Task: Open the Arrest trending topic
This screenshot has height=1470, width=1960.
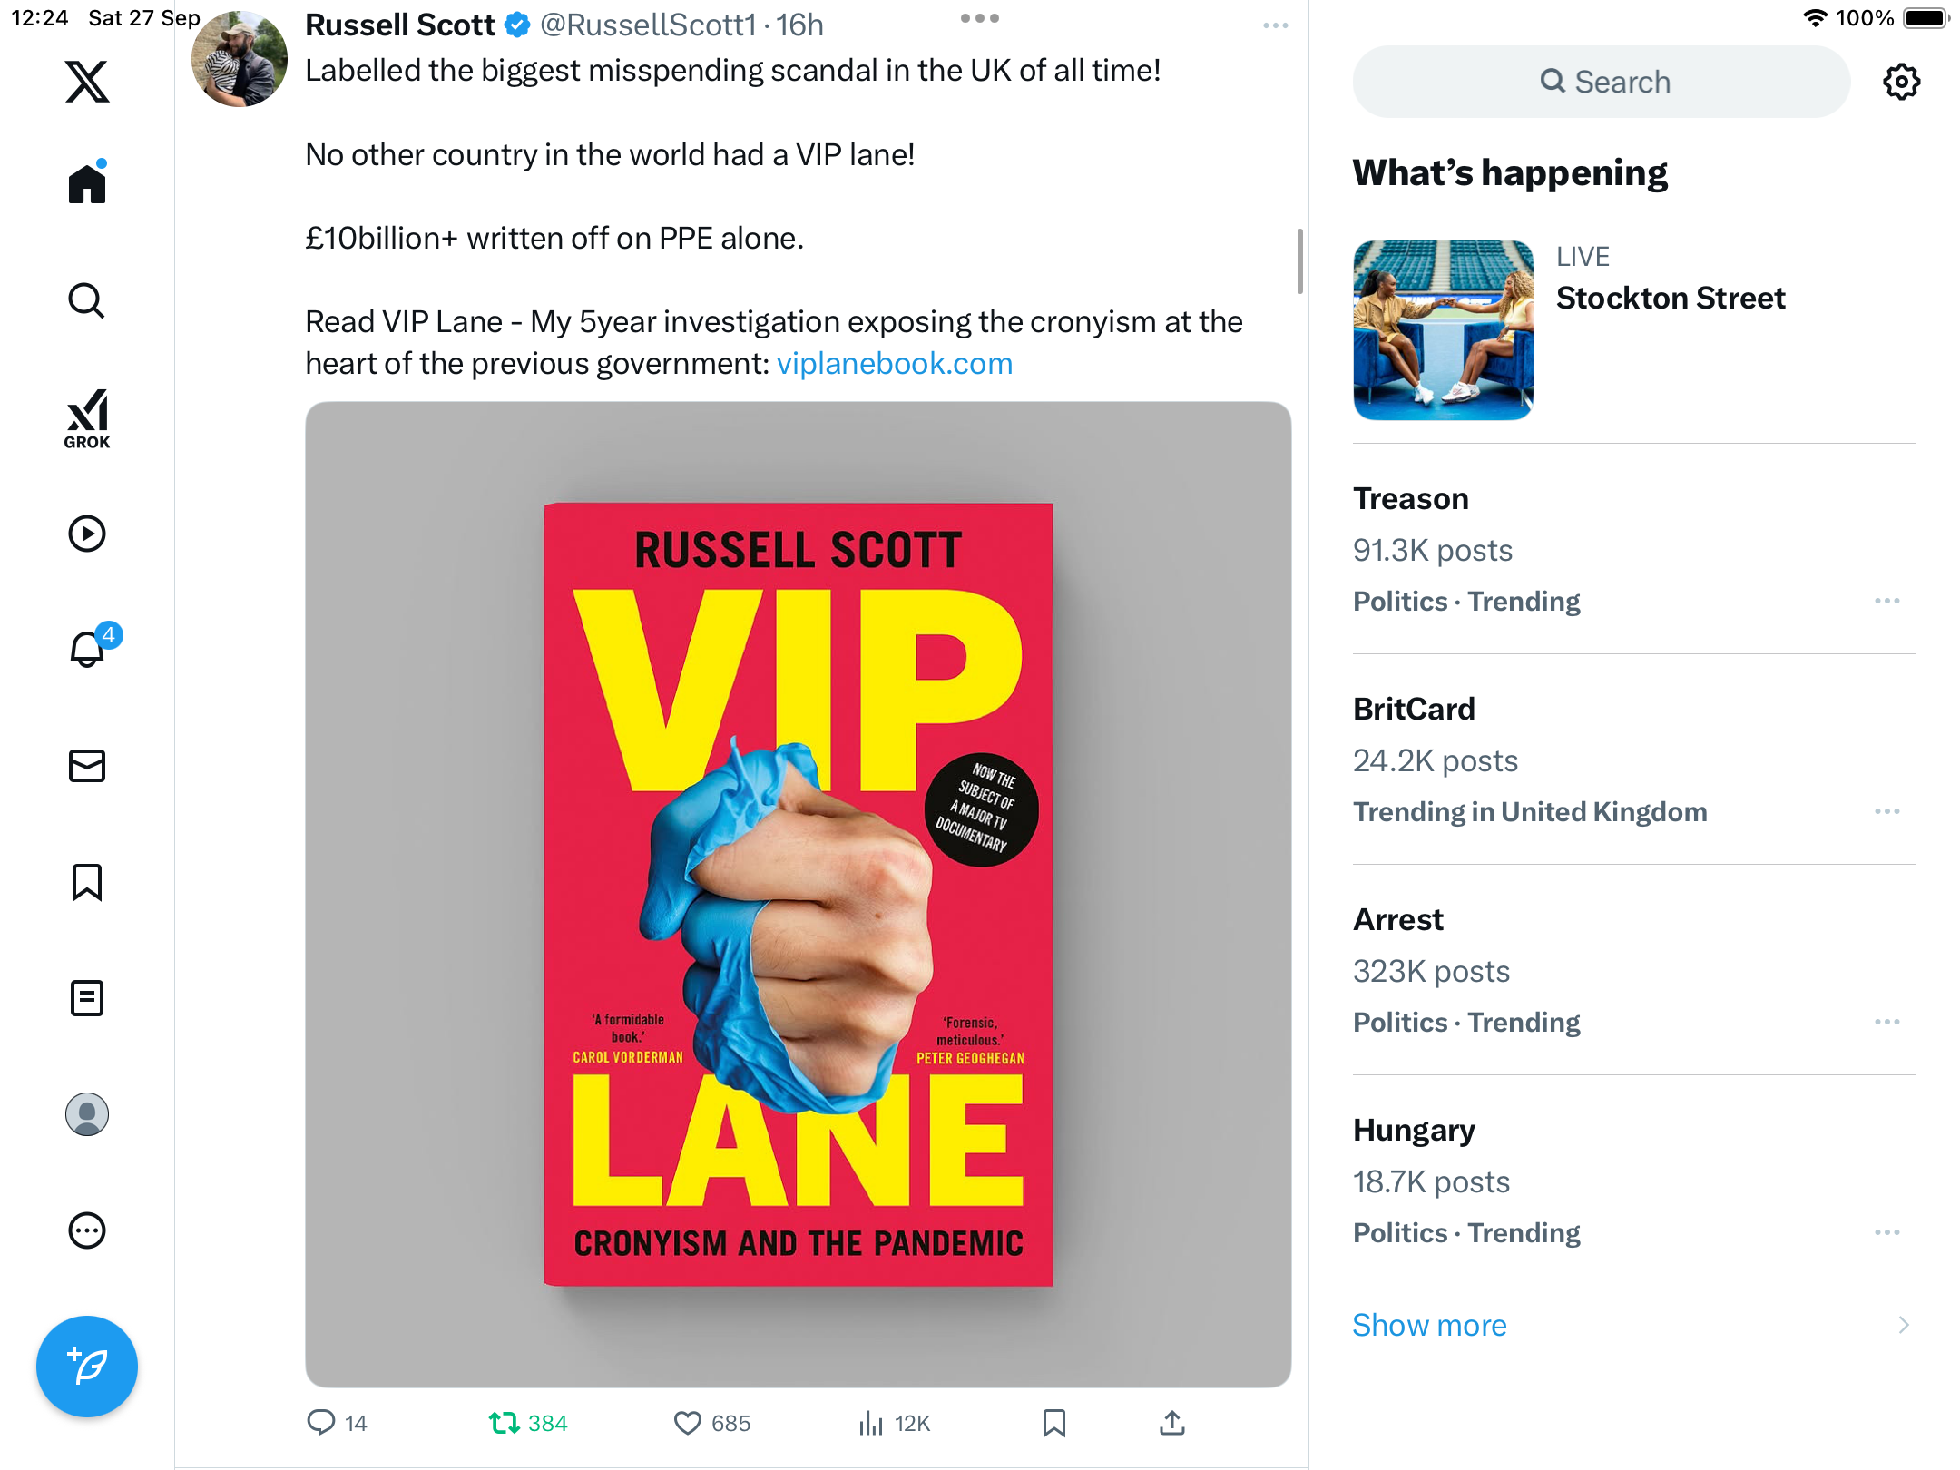Action: (1398, 920)
